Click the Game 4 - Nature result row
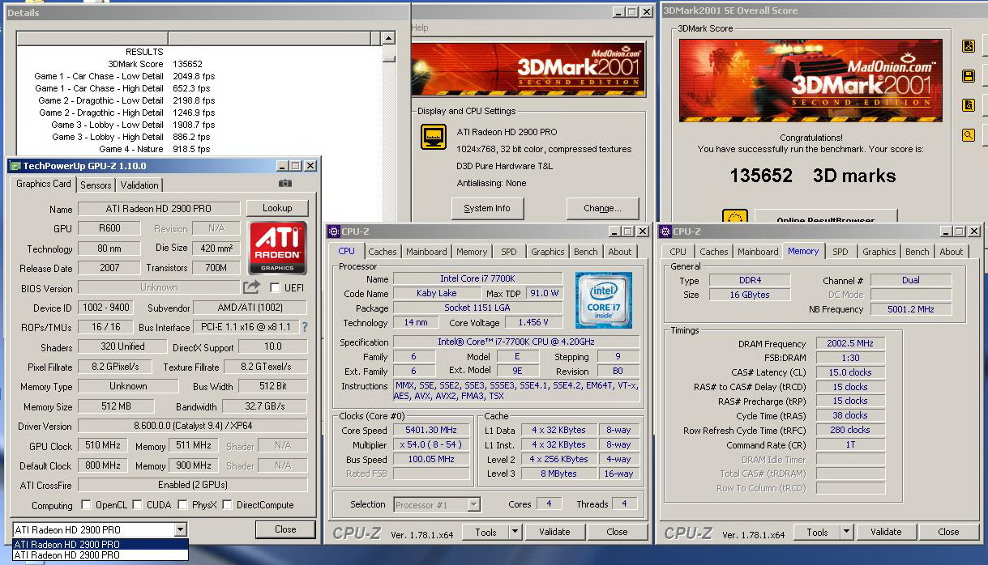Viewport: 988px width, 565px height. click(154, 149)
